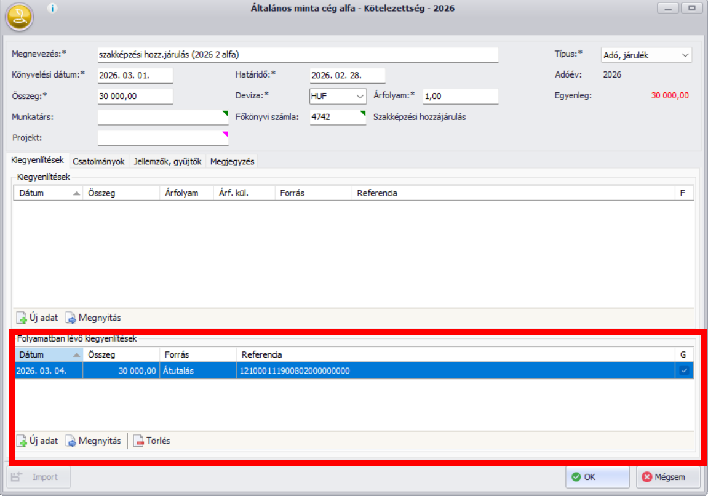
Task: Open selected pending settlement with Megnyitás
Action: click(x=93, y=441)
